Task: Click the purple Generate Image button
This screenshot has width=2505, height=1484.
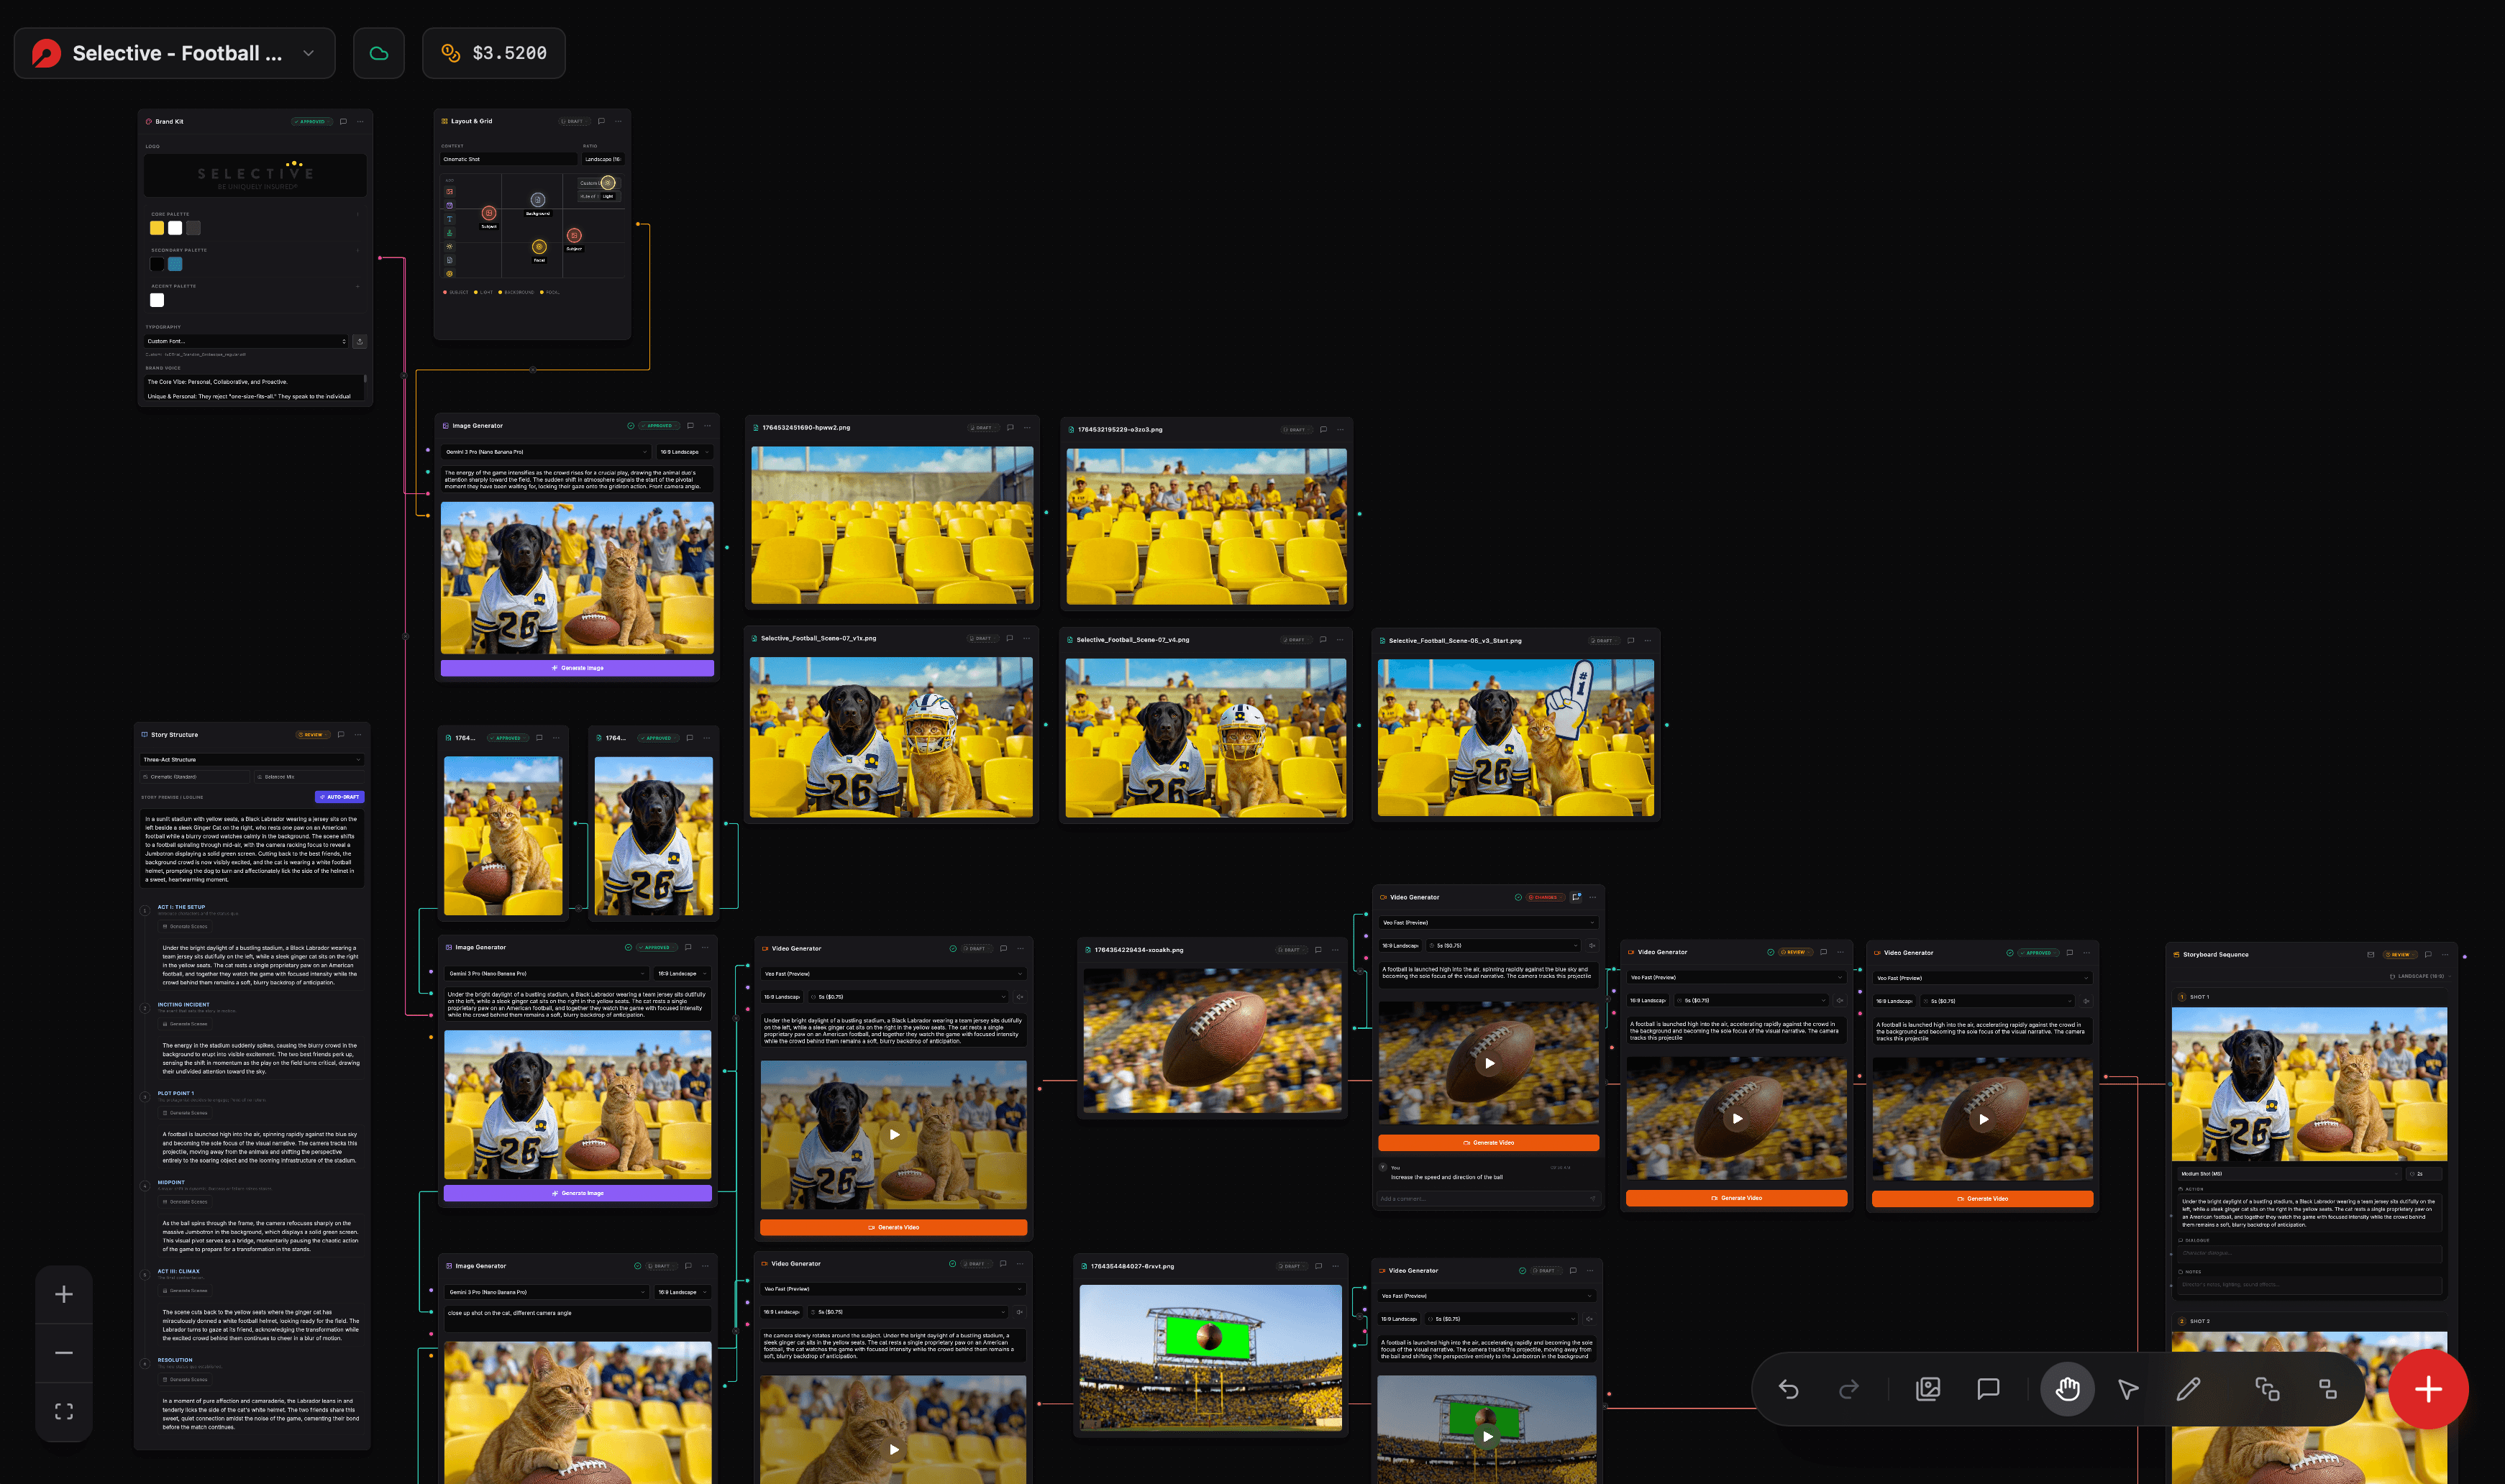Action: pyautogui.click(x=577, y=668)
